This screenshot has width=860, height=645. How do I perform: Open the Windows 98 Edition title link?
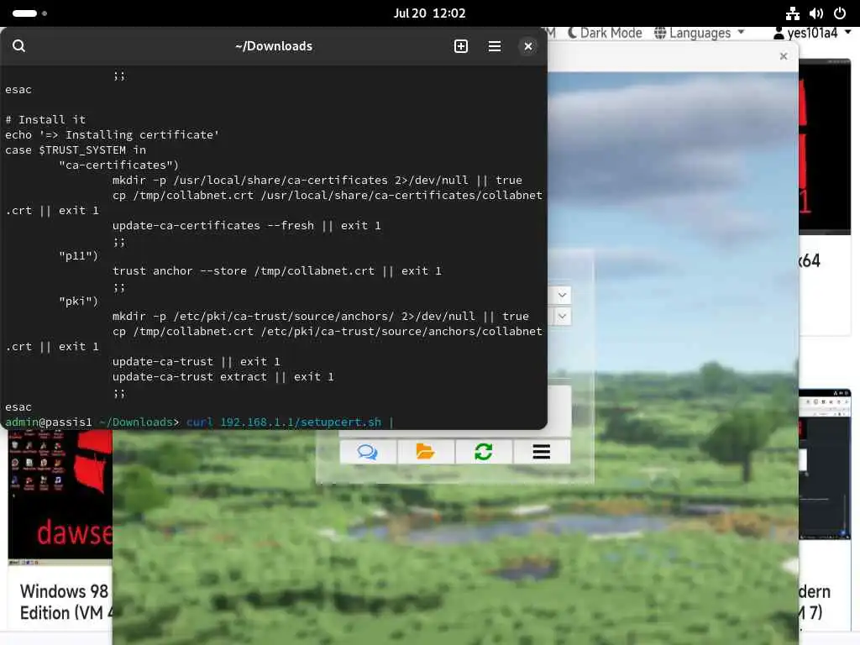click(x=65, y=601)
